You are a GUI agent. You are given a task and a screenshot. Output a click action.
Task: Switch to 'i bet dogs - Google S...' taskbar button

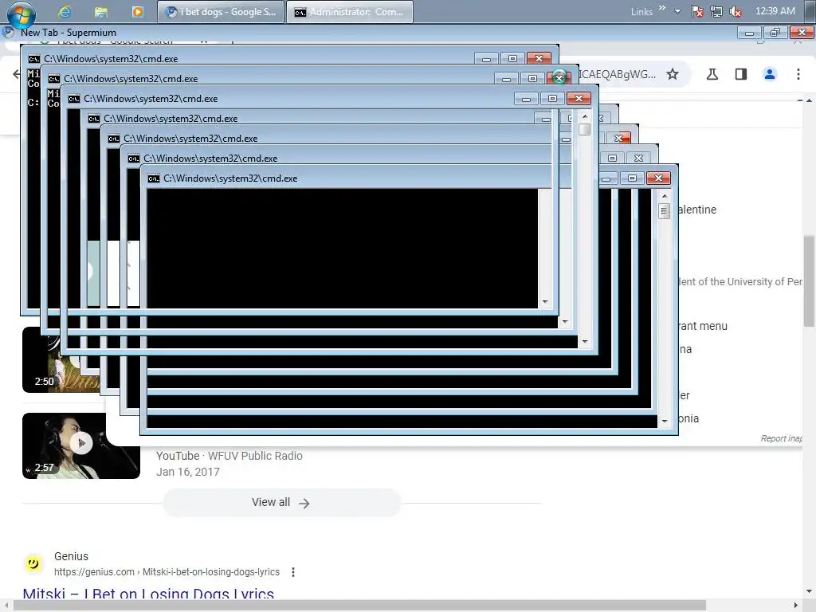(221, 11)
